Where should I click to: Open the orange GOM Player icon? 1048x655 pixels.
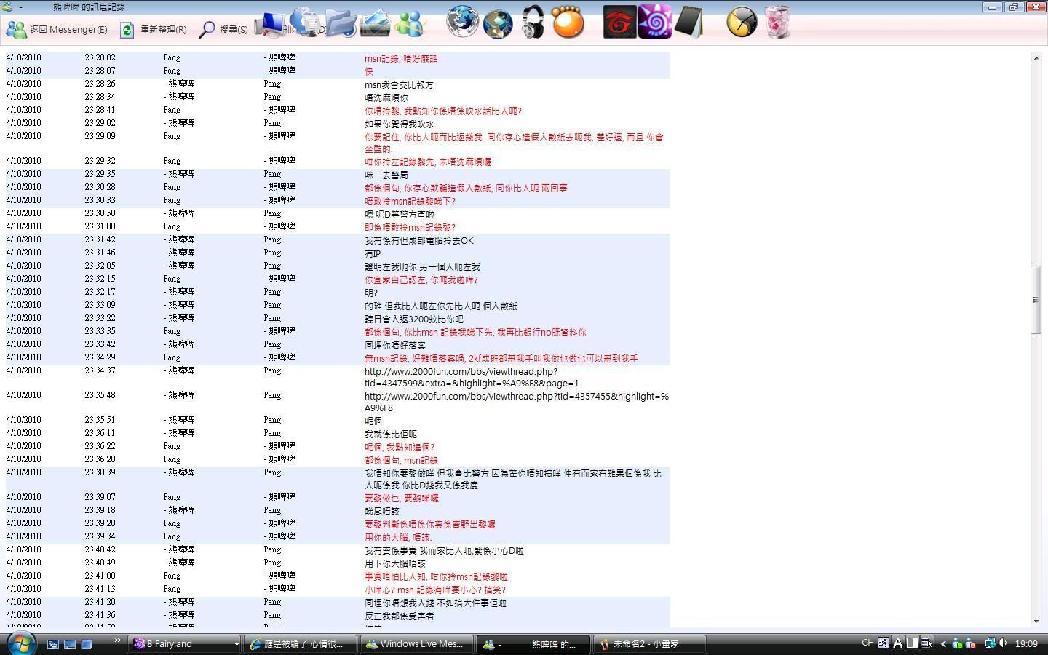(x=568, y=23)
